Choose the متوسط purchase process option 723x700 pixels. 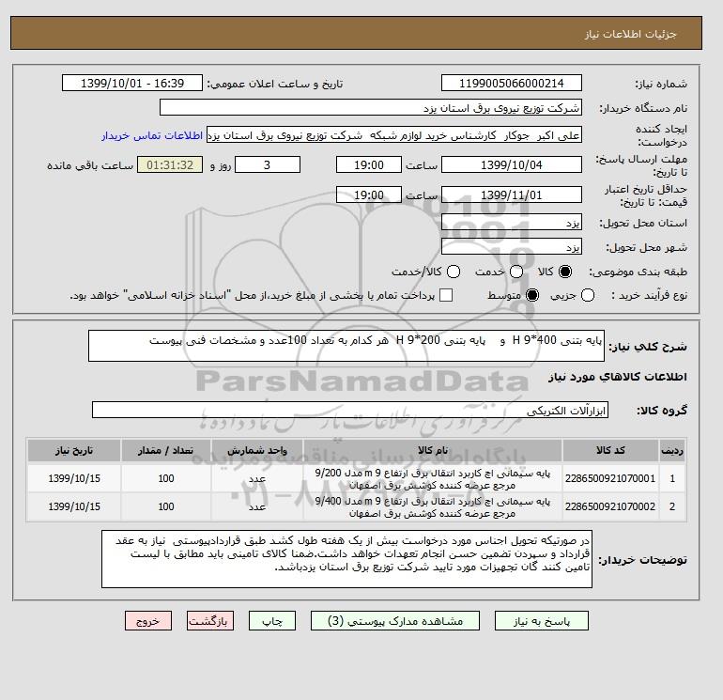(x=532, y=295)
